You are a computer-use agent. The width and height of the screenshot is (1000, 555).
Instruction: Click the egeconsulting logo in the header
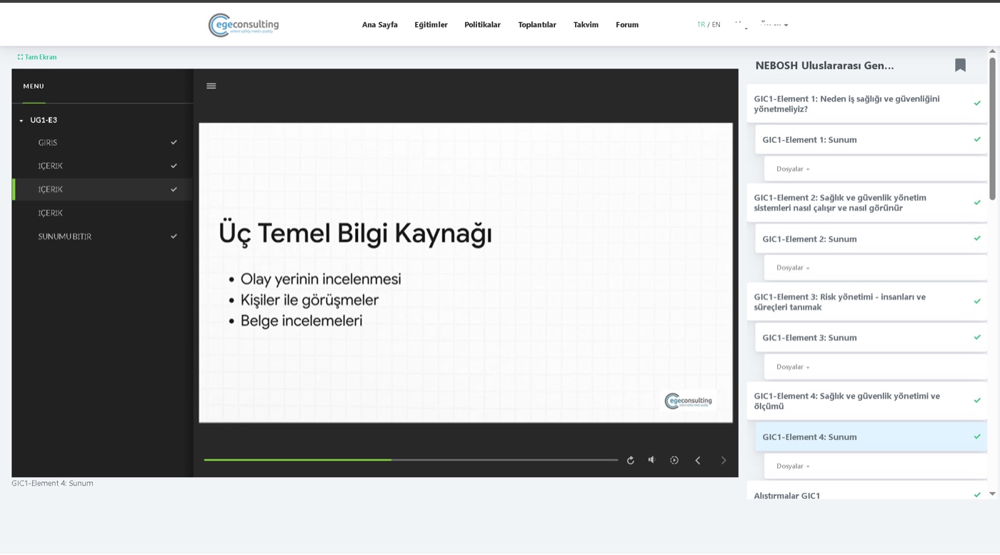244,25
